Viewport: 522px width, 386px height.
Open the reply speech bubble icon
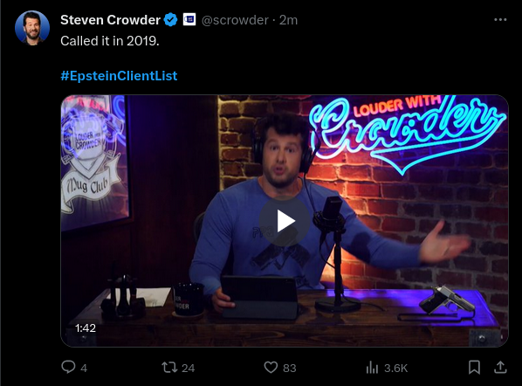68,367
